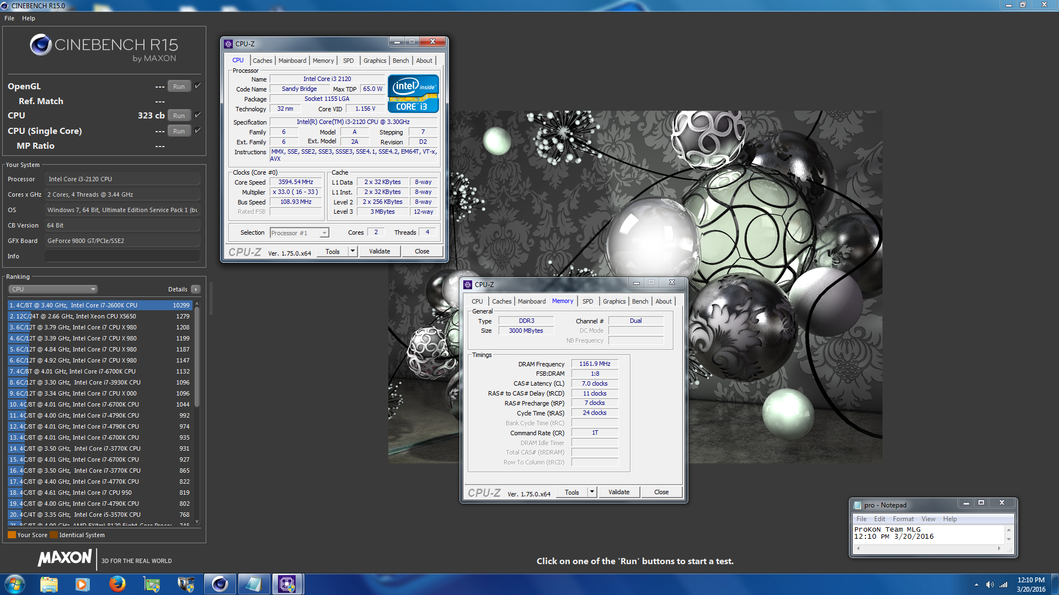
Task: Open About tab in upper CPU-Z
Action: [x=424, y=61]
